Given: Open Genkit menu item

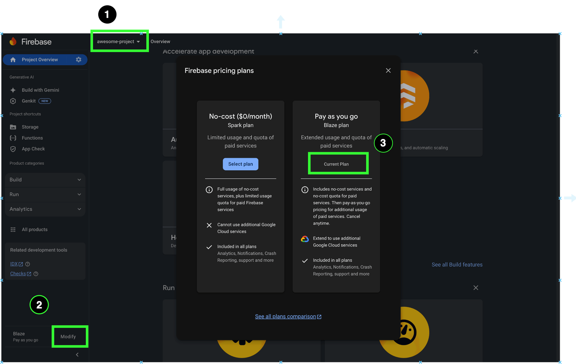Looking at the screenshot, I should pos(28,101).
